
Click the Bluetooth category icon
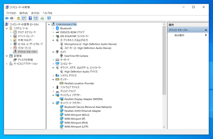pyautogui.click(x=57, y=28)
